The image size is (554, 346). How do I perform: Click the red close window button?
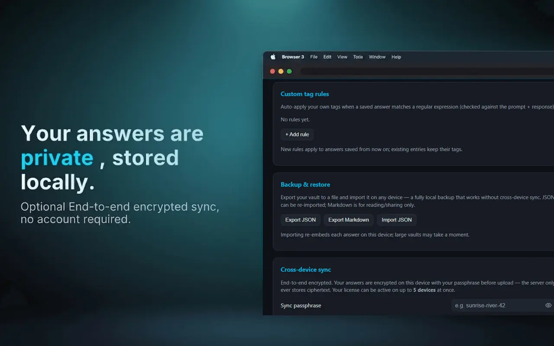pyautogui.click(x=273, y=71)
